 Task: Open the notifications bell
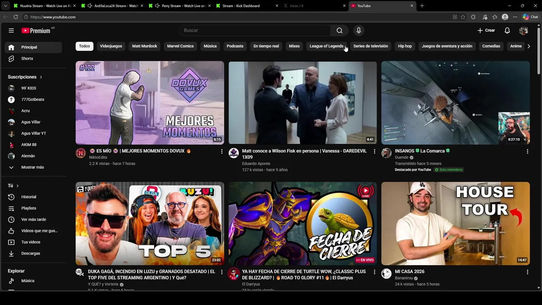(507, 30)
